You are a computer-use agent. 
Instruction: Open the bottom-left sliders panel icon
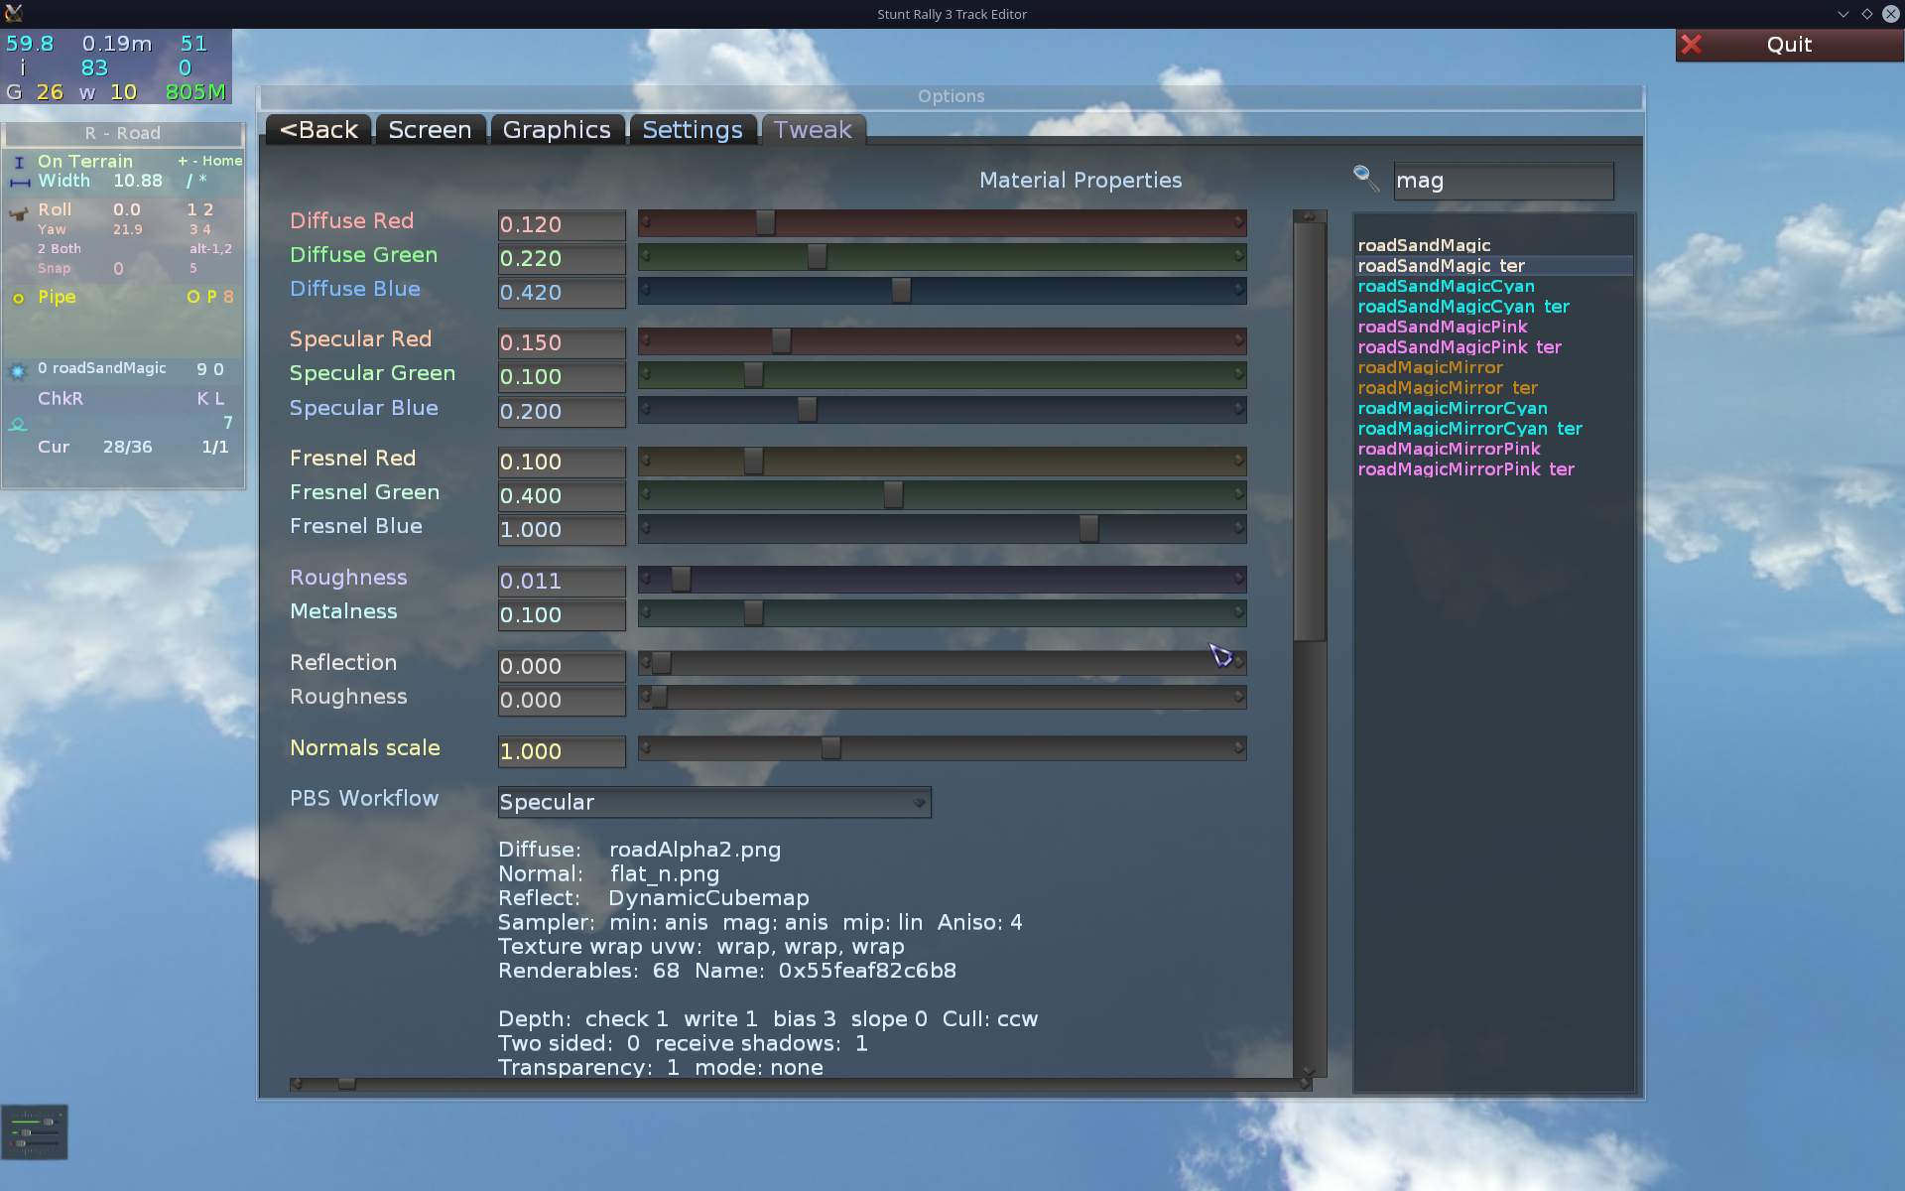click(x=35, y=1131)
